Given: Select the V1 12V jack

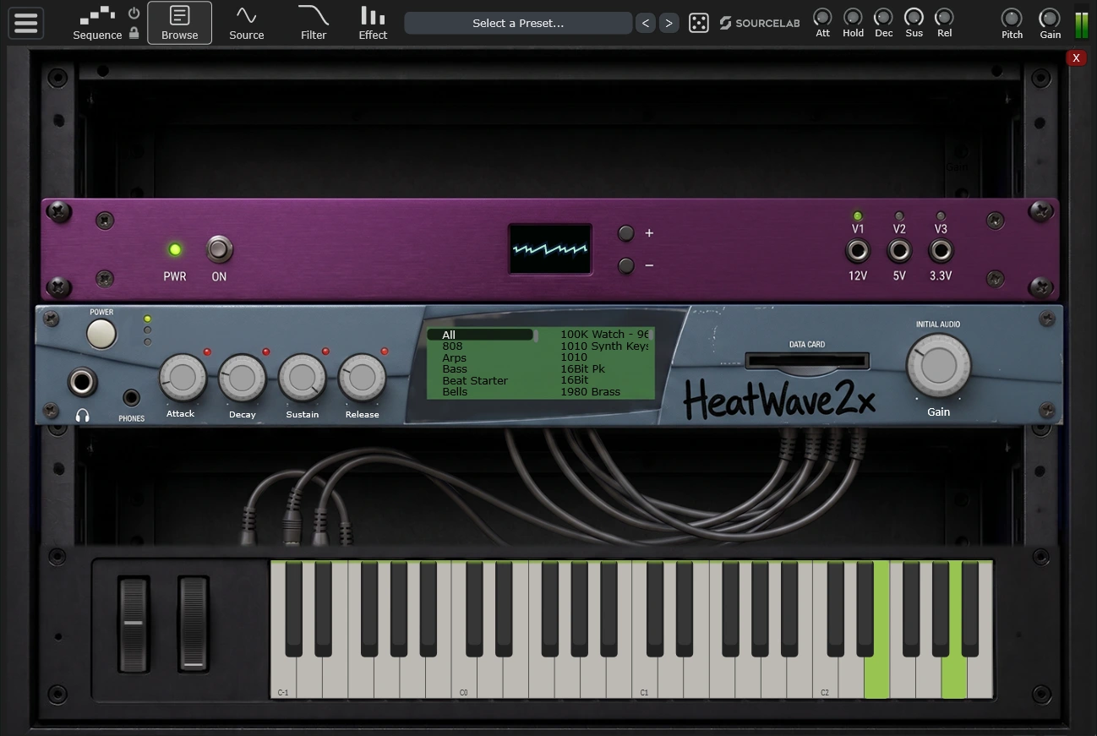Looking at the screenshot, I should (858, 251).
